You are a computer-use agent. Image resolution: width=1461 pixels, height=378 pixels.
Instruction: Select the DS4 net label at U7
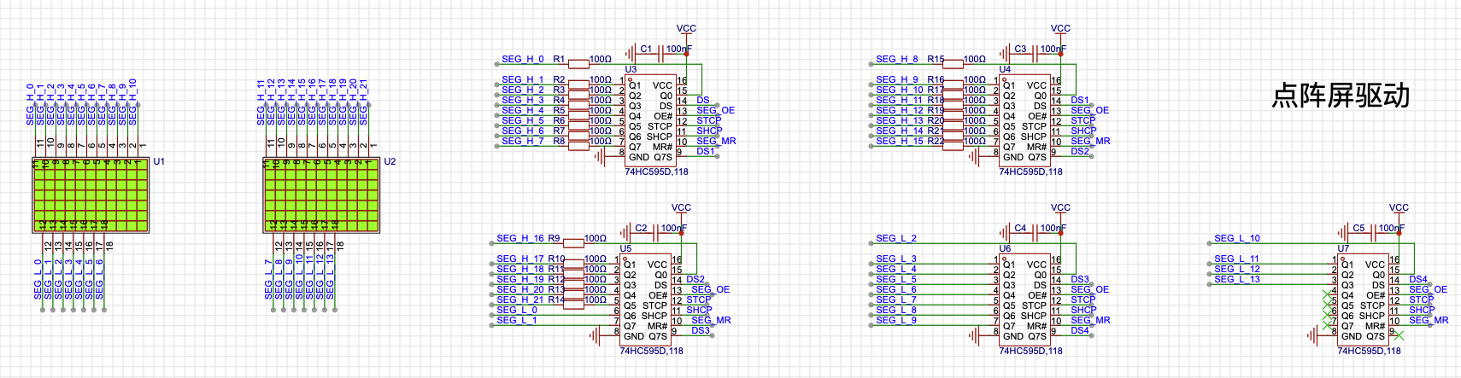pyautogui.click(x=1418, y=279)
